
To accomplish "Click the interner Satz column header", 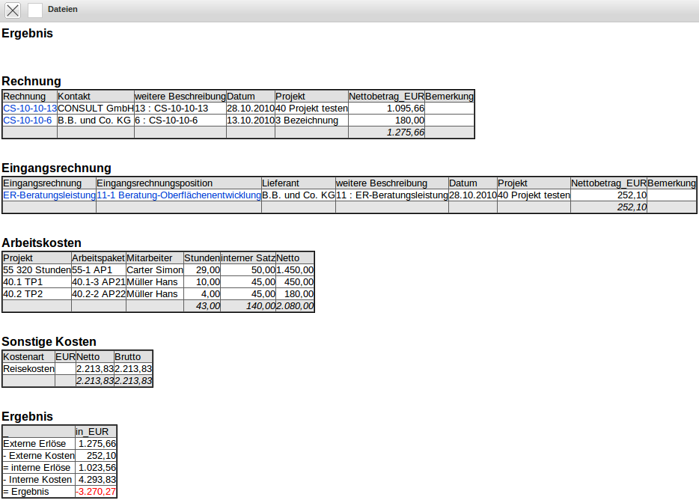I will (x=248, y=258).
